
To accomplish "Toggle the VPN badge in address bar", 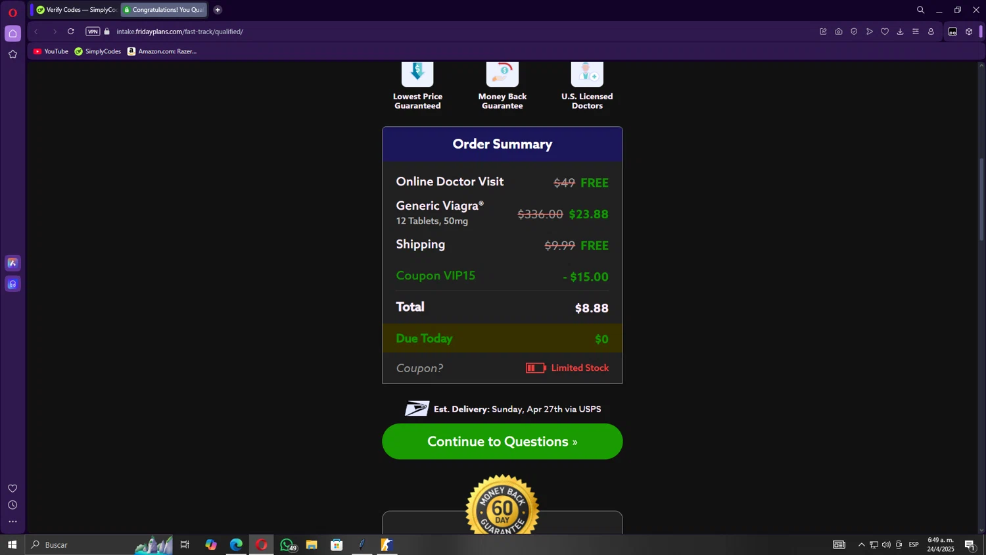I will [93, 32].
